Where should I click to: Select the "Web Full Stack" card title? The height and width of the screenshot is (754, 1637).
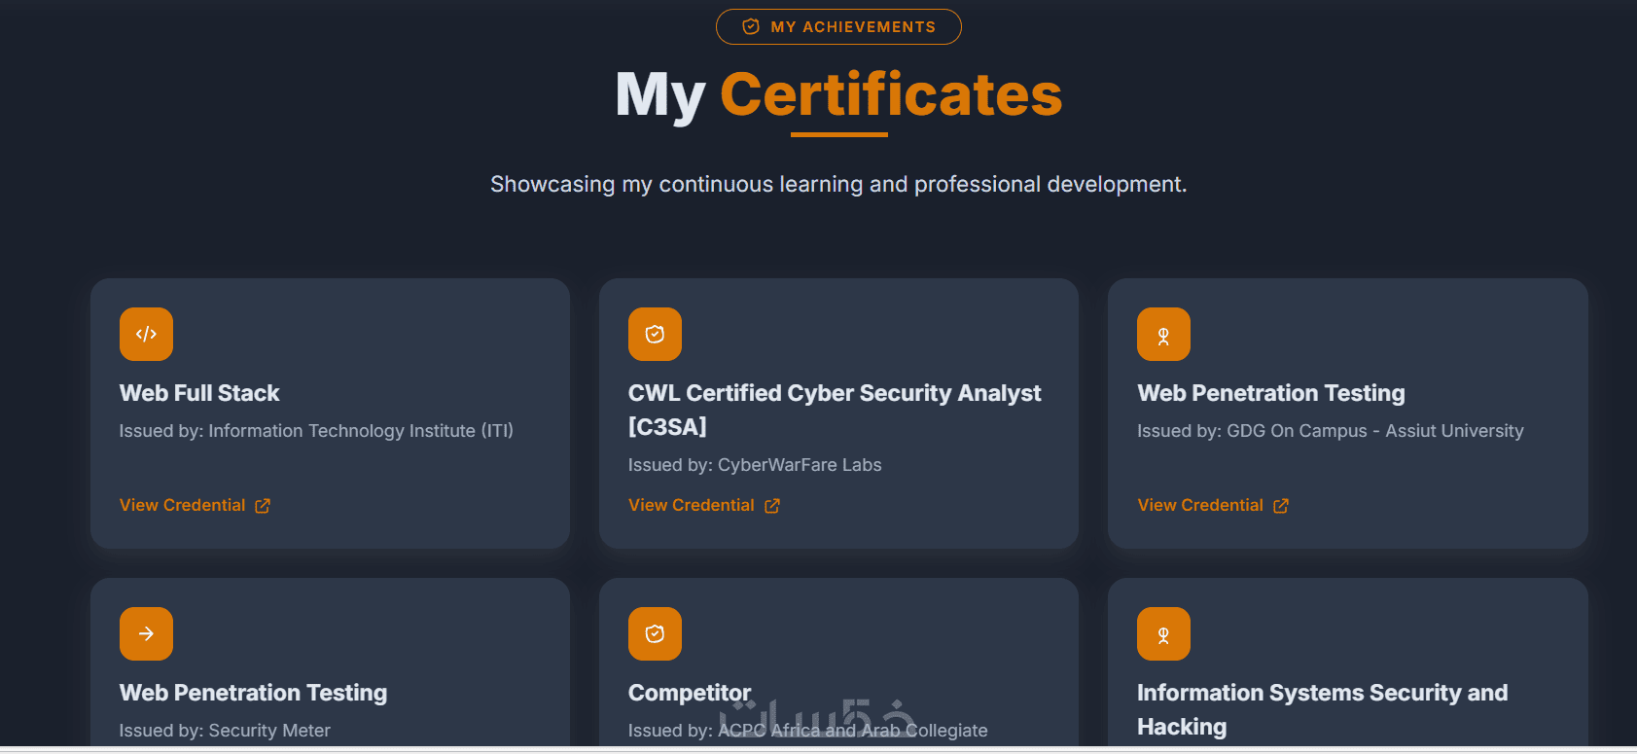(199, 393)
